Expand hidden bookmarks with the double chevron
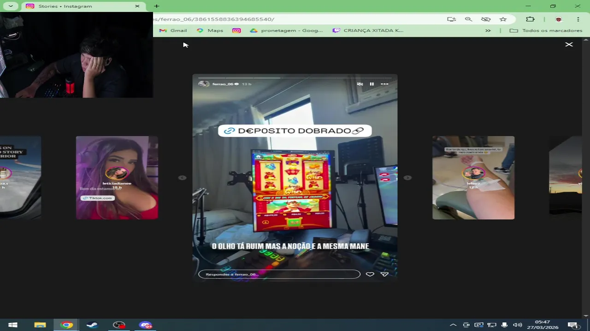Image resolution: width=590 pixels, height=331 pixels. click(488, 30)
